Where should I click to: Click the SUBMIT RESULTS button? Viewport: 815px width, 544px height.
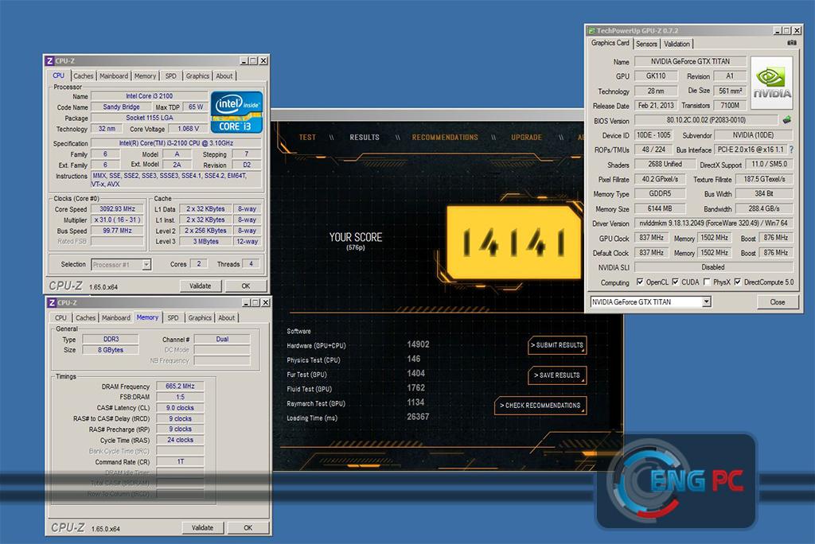coord(557,345)
